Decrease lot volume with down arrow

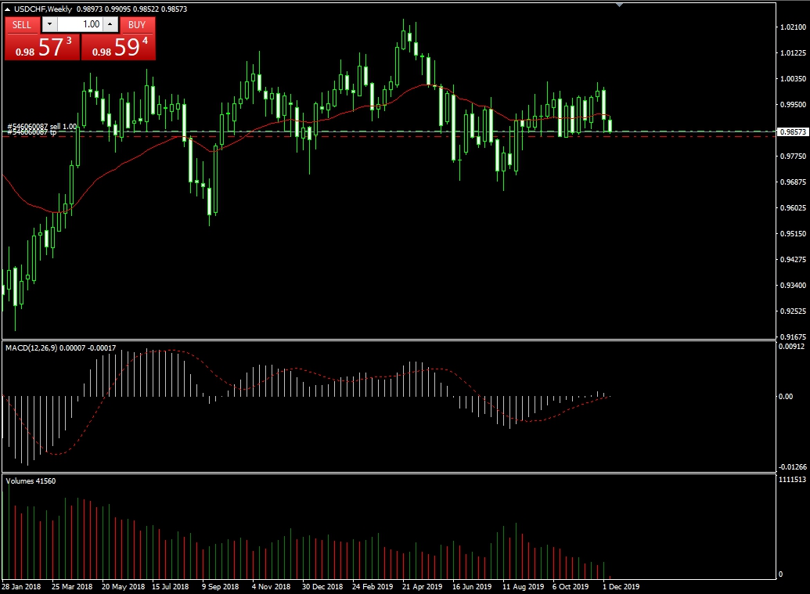[x=49, y=24]
